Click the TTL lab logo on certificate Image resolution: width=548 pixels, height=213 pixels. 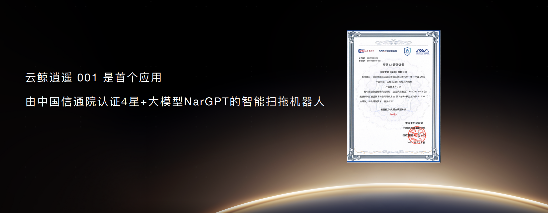pyautogui.click(x=366, y=51)
